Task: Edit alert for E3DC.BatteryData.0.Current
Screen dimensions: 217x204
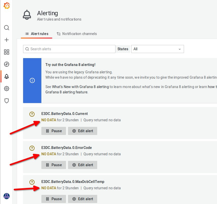Action: [83, 131]
